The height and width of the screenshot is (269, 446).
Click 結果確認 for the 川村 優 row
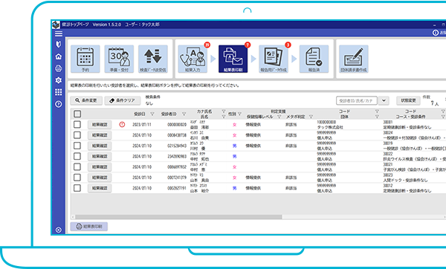[x=100, y=146]
